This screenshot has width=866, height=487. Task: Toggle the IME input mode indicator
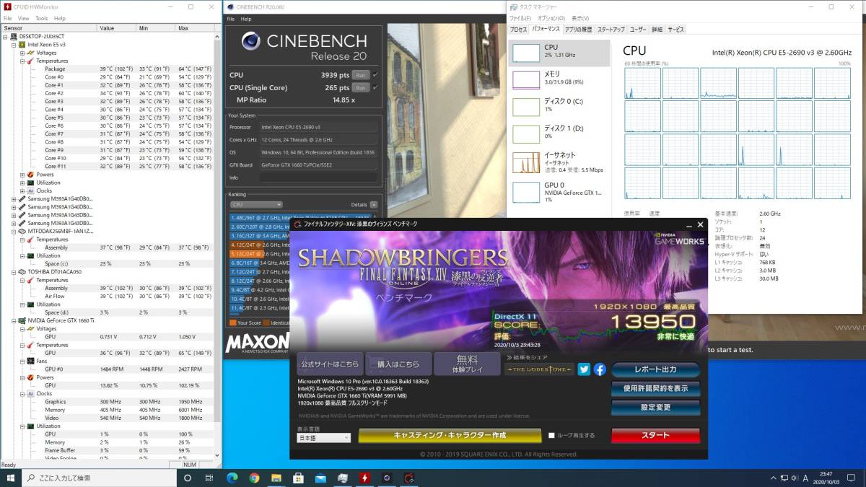[x=805, y=478]
